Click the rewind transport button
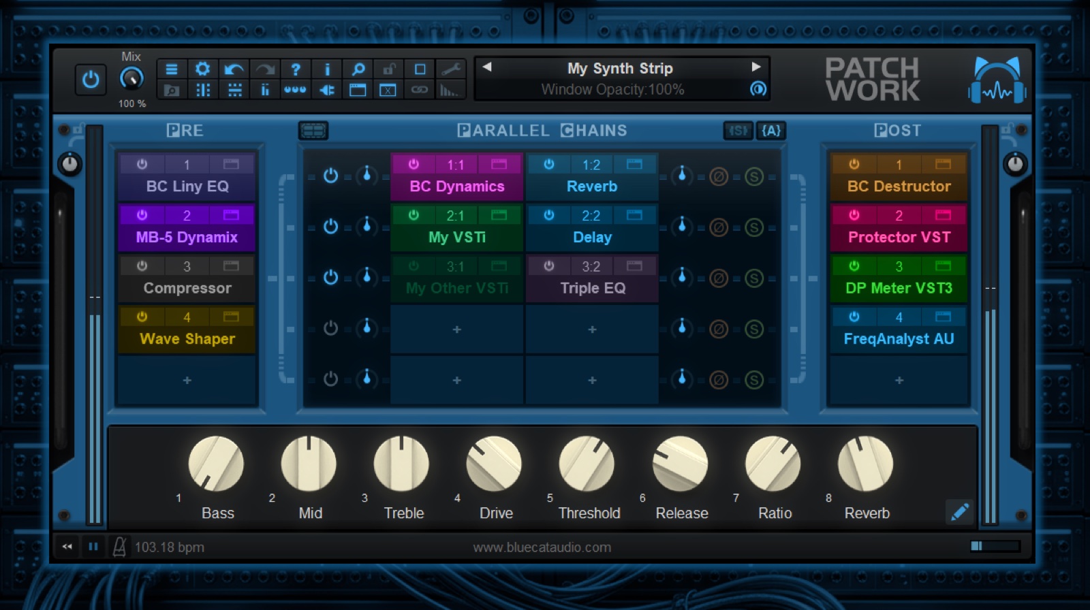The width and height of the screenshot is (1090, 610). click(67, 547)
